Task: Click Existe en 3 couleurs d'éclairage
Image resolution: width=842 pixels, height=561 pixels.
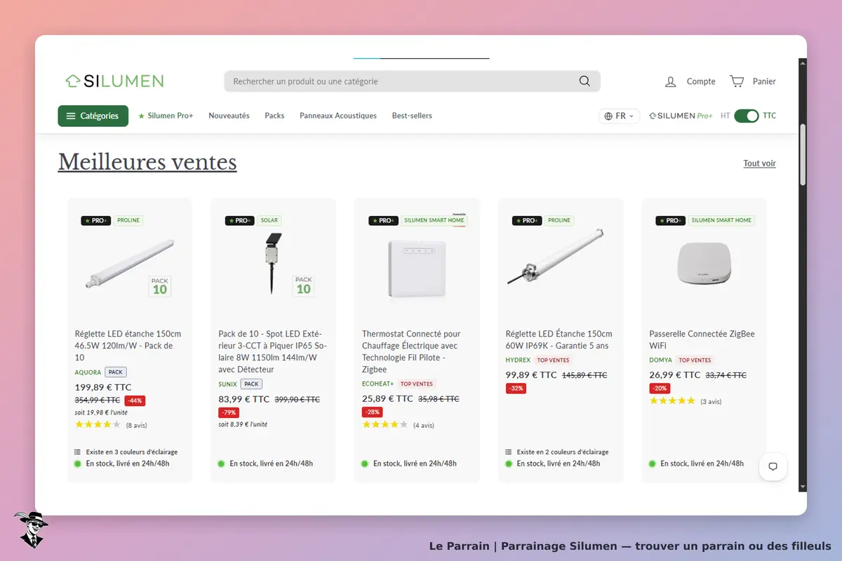Action: pos(126,452)
